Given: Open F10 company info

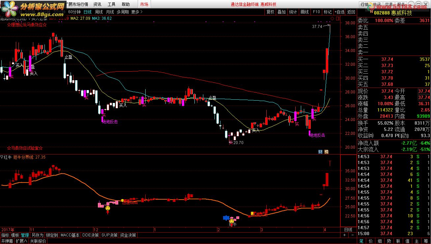Looking at the screenshot, I should [x=316, y=12].
